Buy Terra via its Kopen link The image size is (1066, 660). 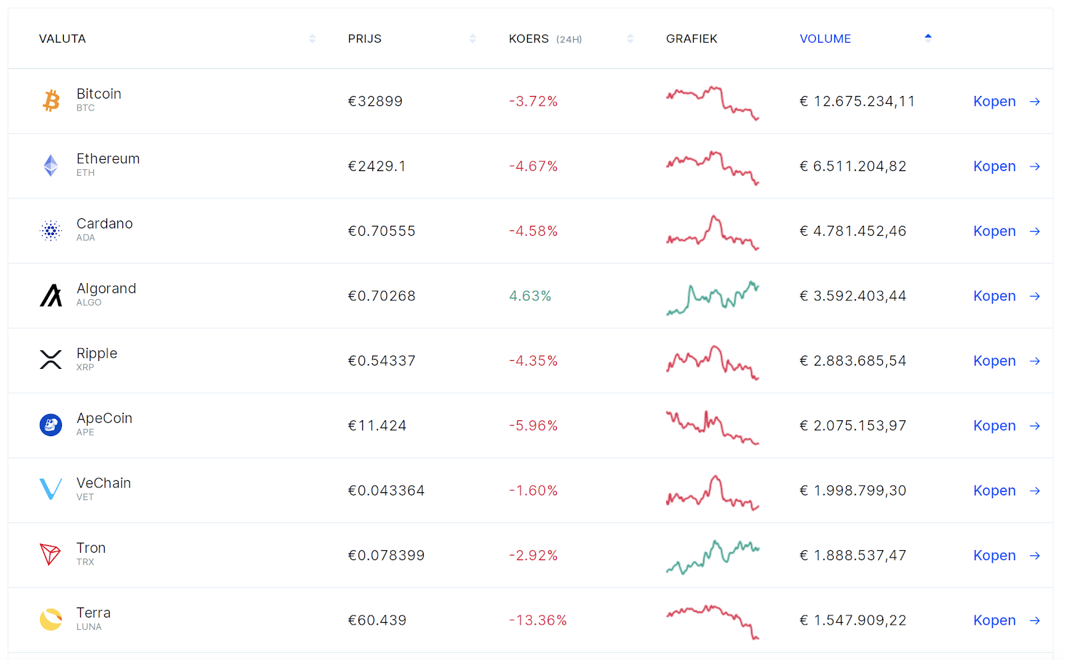coord(994,620)
